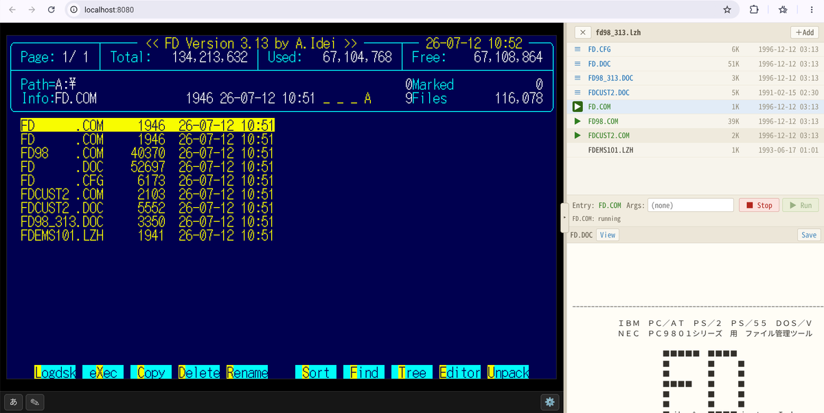Image resolution: width=824 pixels, height=413 pixels.
Task: Stop the running FD.COM program
Action: 759,205
